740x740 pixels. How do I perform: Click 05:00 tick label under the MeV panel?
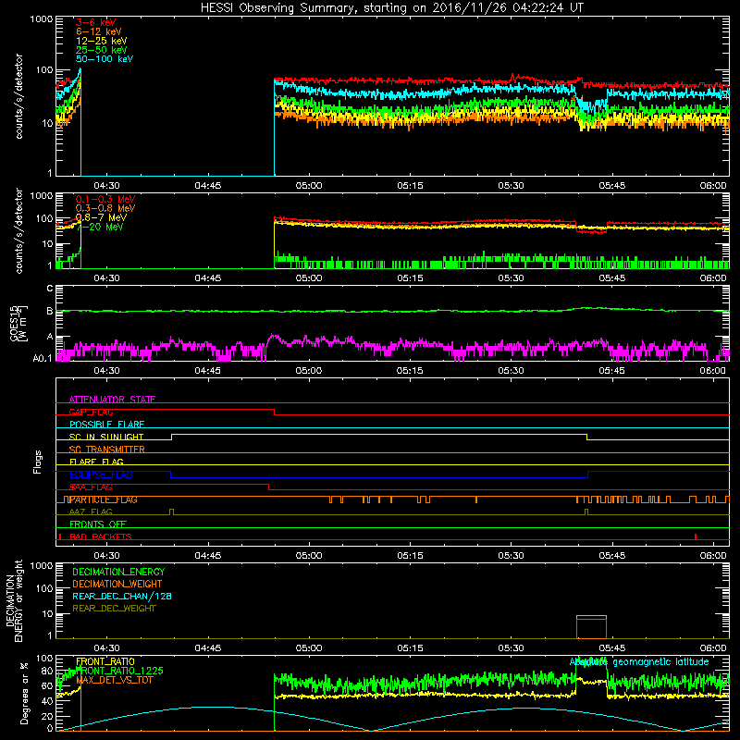pyautogui.click(x=309, y=278)
